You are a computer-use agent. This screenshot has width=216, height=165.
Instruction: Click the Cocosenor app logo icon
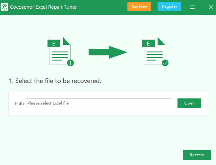(4, 7)
